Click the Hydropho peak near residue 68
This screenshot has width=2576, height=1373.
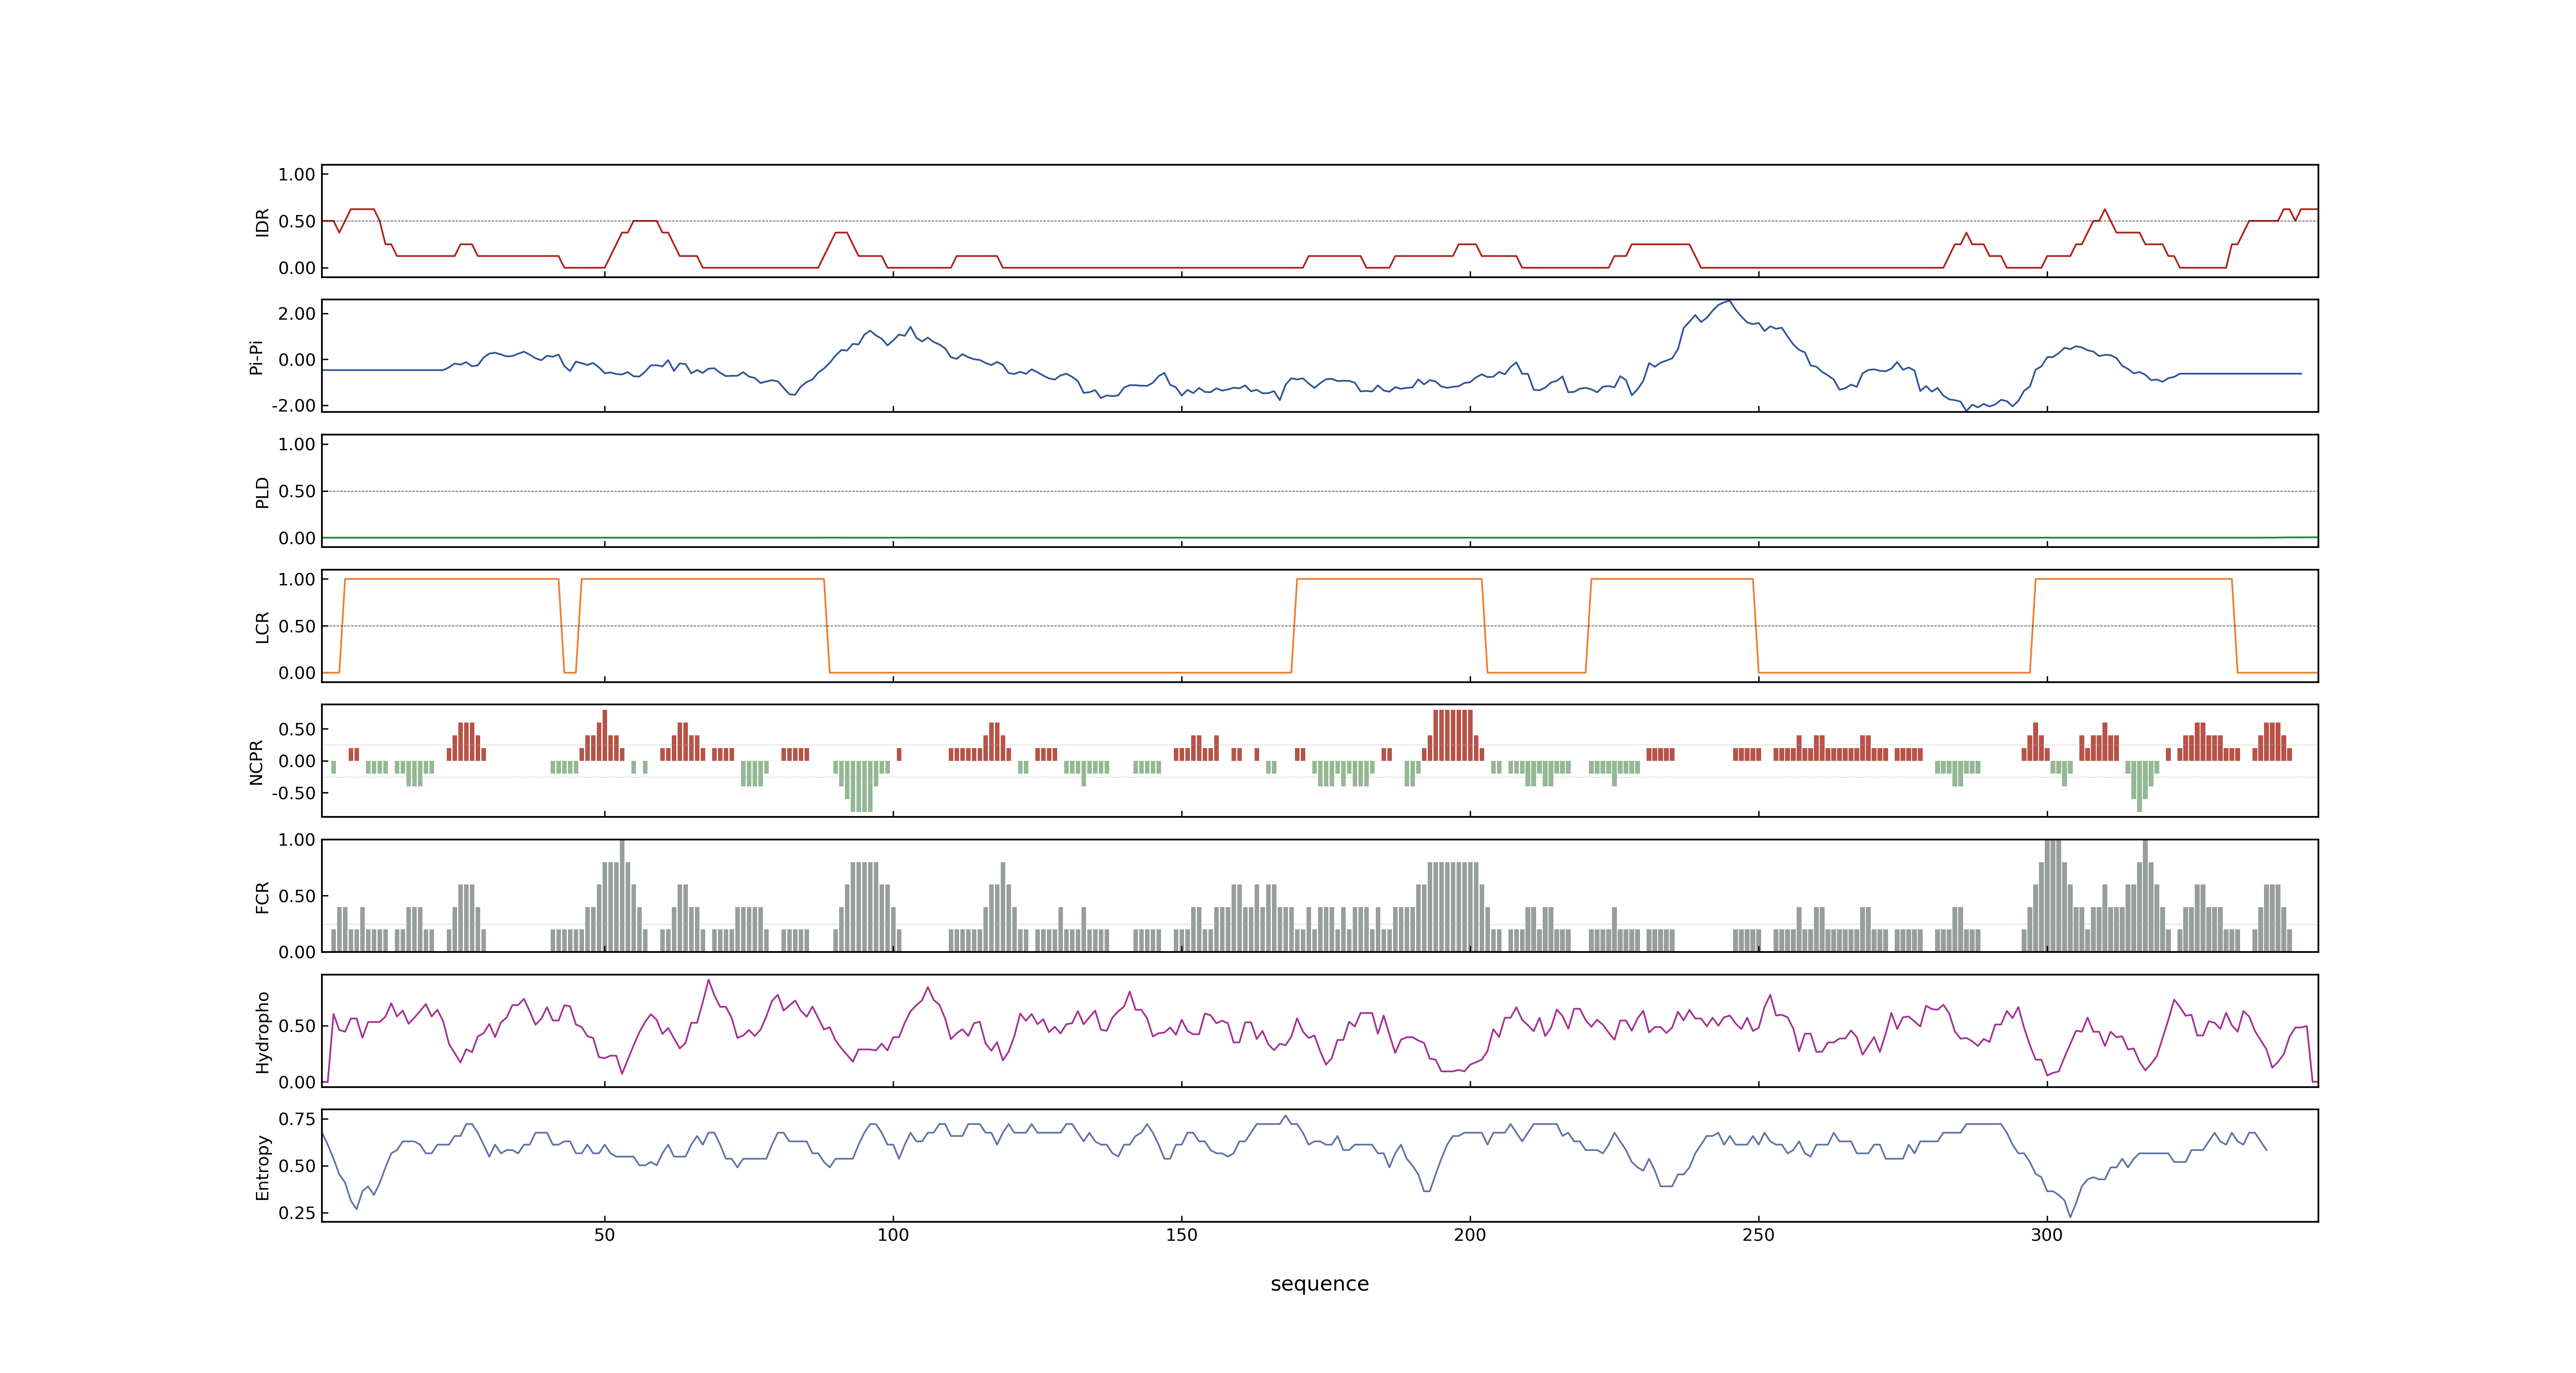click(x=709, y=980)
